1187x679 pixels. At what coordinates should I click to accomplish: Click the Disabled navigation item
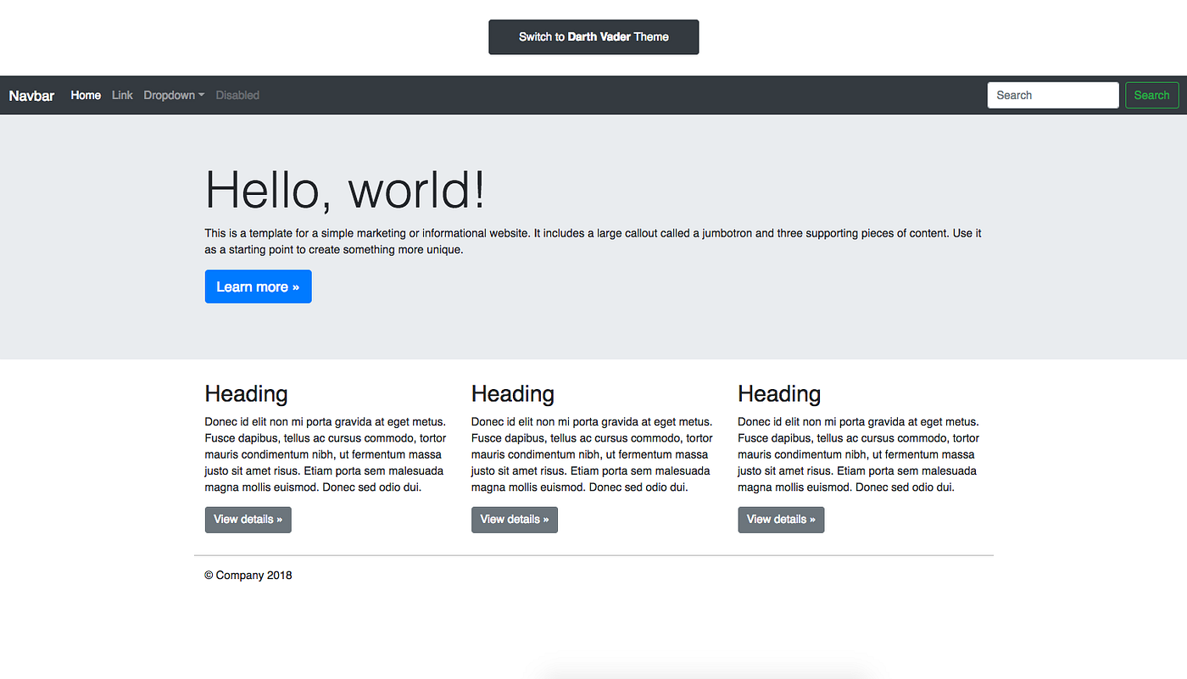pyautogui.click(x=237, y=95)
